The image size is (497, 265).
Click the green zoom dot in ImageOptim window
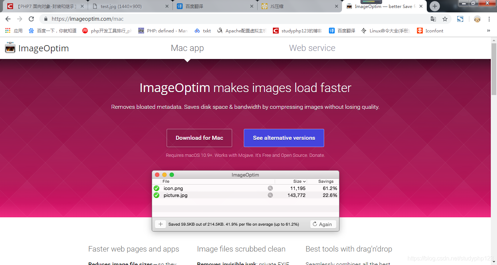tap(172, 175)
